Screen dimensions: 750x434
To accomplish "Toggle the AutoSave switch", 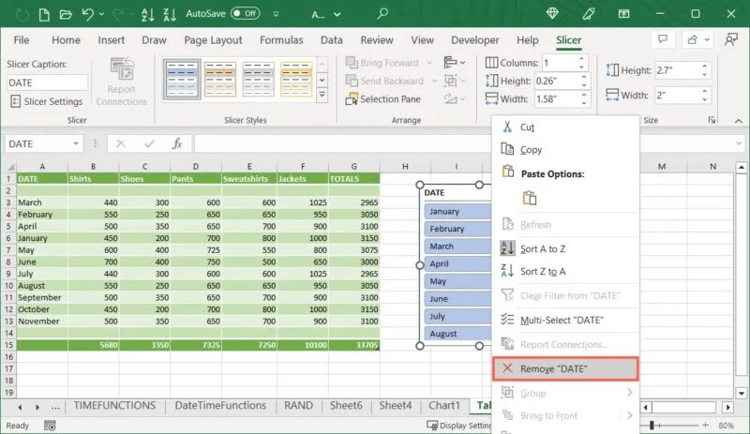I will coord(244,13).
